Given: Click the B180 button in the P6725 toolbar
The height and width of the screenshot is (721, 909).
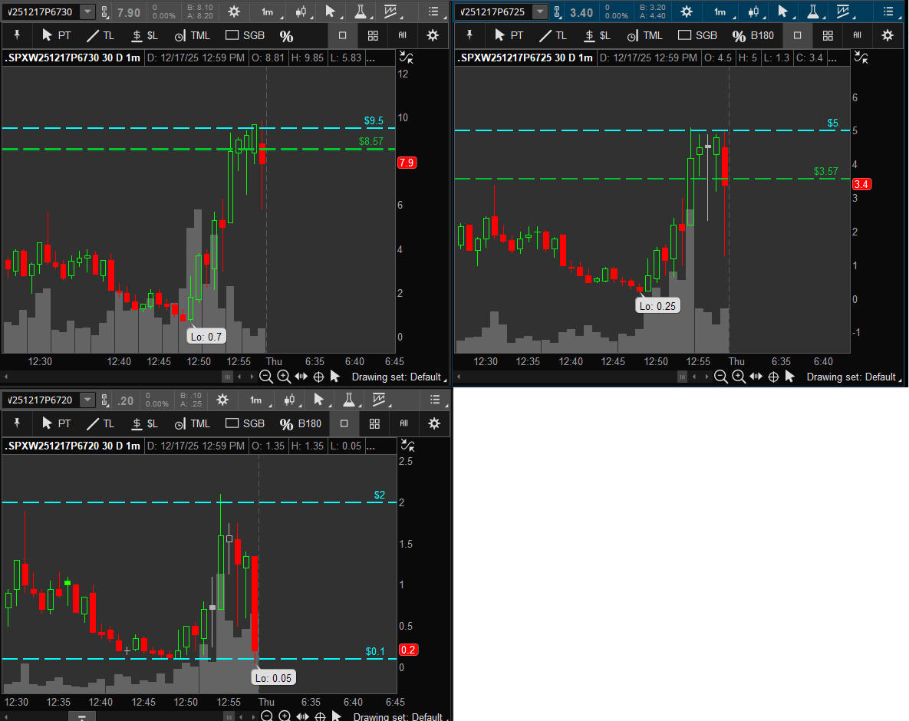Looking at the screenshot, I should 762,35.
